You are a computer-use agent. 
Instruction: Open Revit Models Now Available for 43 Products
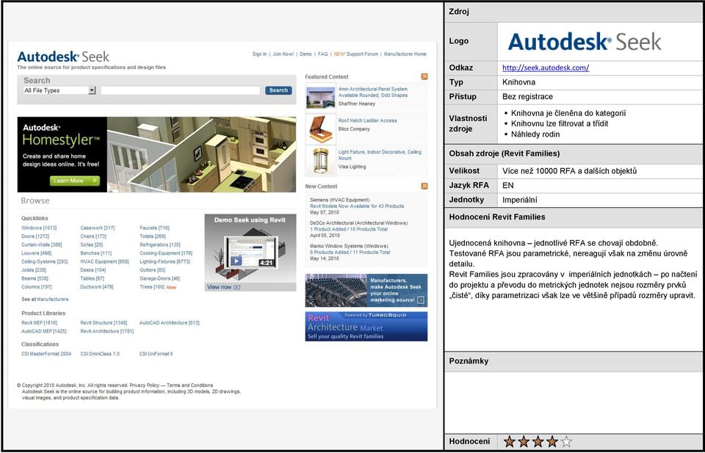[357, 206]
